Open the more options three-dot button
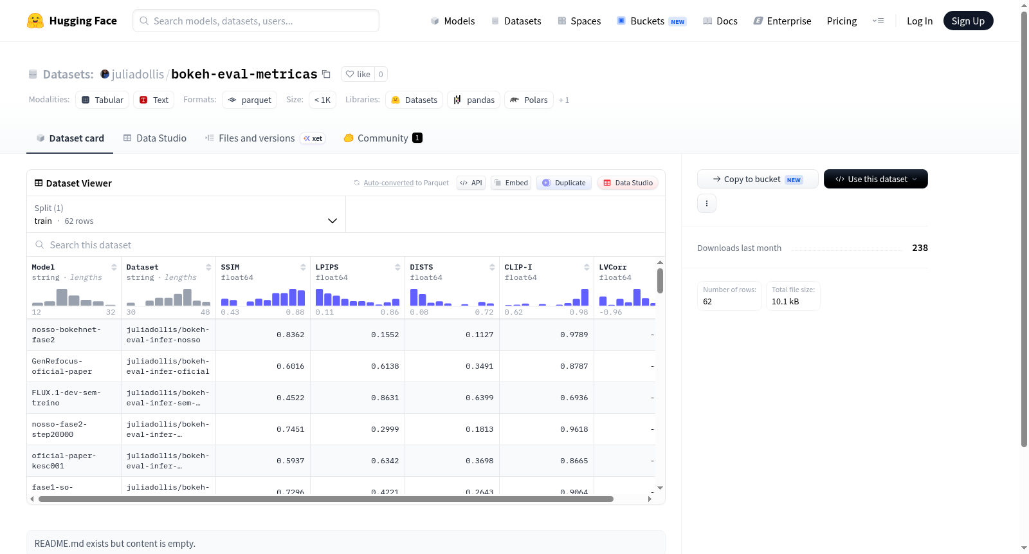Screen dimensions: 1029x554 707,203
